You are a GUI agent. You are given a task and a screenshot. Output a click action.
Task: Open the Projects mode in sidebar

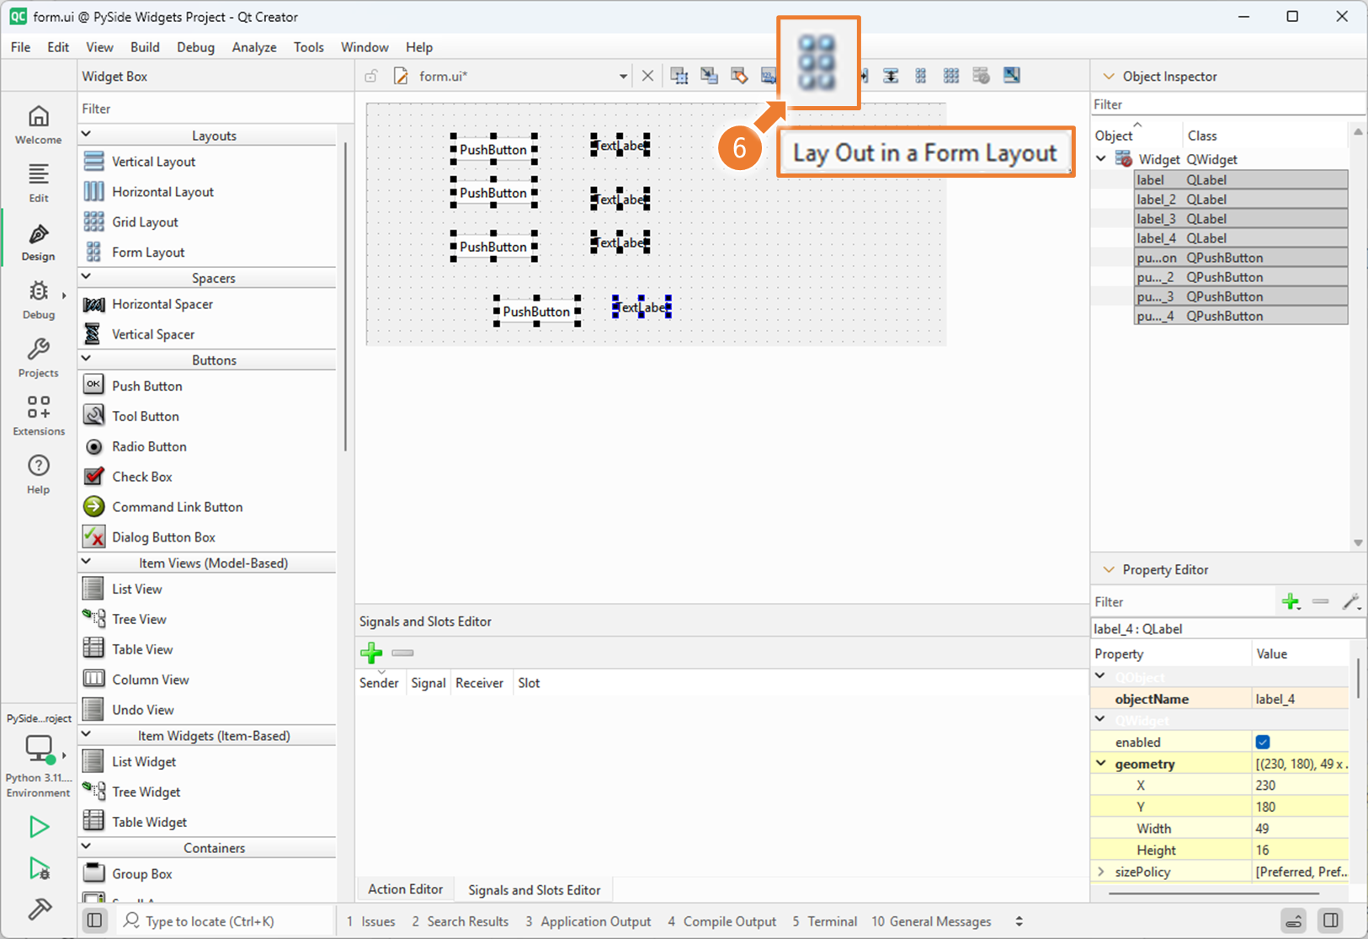[39, 358]
